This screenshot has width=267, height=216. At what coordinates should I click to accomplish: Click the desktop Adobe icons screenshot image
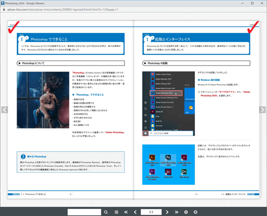(168, 165)
